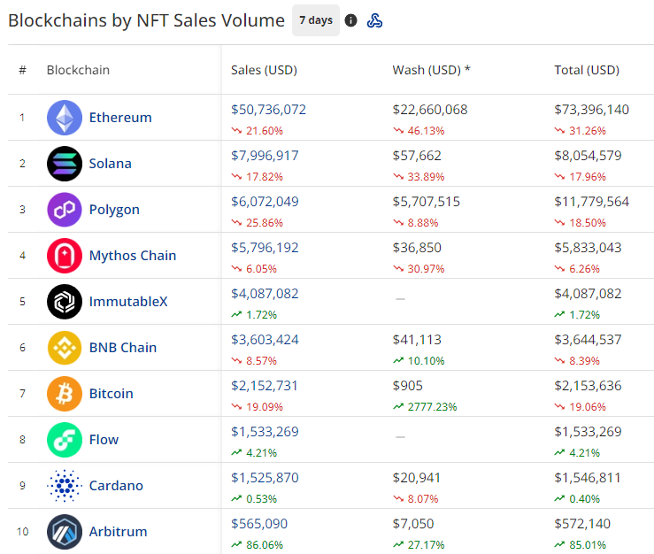Click the webhook icon in the header
This screenshot has width=654, height=554.
[374, 20]
